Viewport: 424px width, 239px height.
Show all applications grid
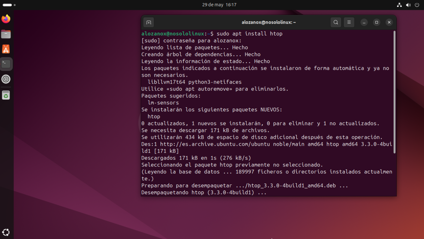tap(6, 232)
